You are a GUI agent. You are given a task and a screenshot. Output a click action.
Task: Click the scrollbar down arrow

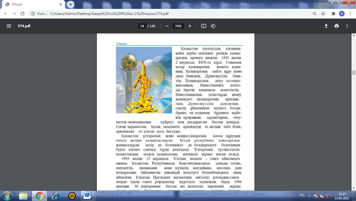tap(354, 188)
